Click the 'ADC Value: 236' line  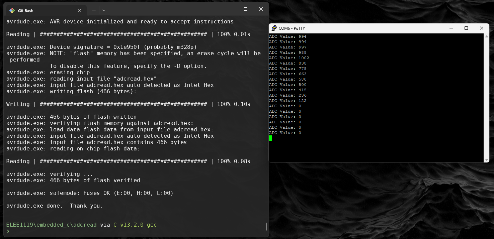point(288,95)
